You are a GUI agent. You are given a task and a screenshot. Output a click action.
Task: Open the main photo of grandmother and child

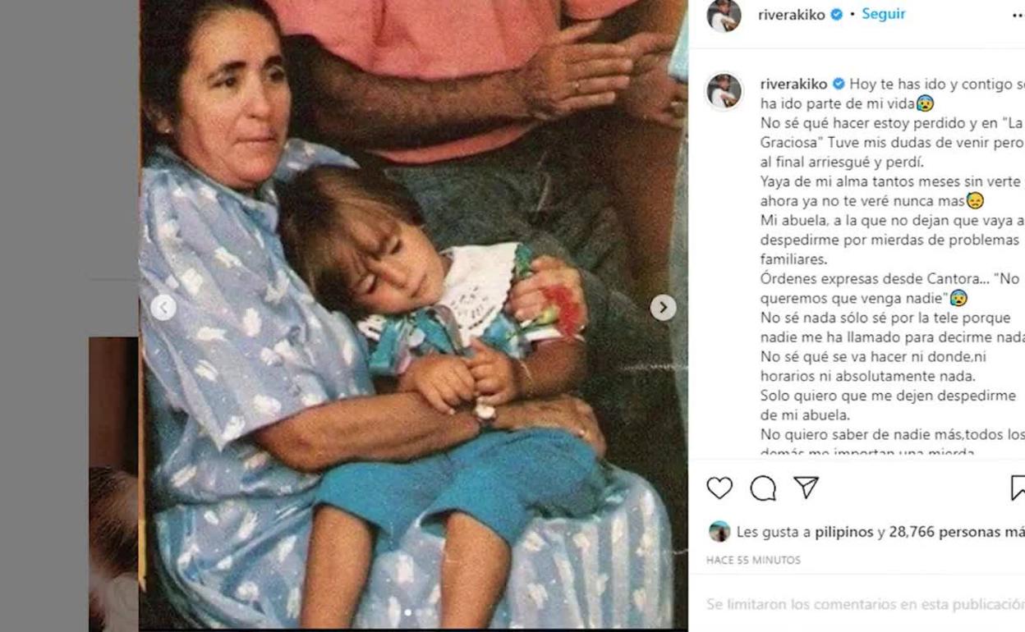pyautogui.click(x=413, y=314)
